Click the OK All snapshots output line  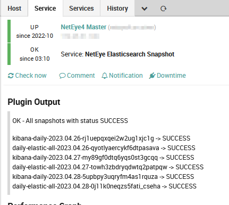tap(70, 121)
